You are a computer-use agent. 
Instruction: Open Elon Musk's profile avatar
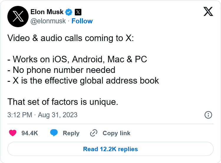click(x=18, y=17)
